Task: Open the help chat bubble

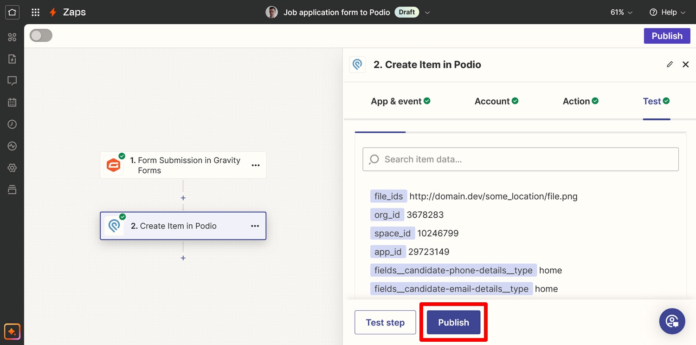Action: [x=672, y=321]
